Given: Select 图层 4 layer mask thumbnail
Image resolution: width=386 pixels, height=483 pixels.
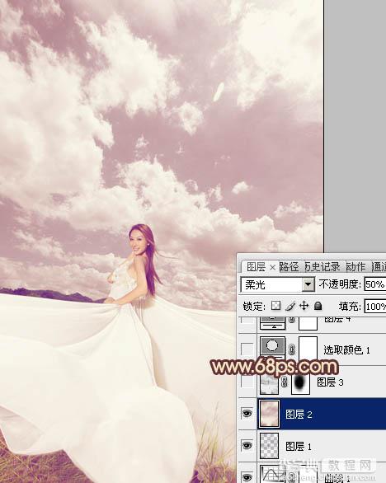Looking at the screenshot, I should click(x=308, y=323).
